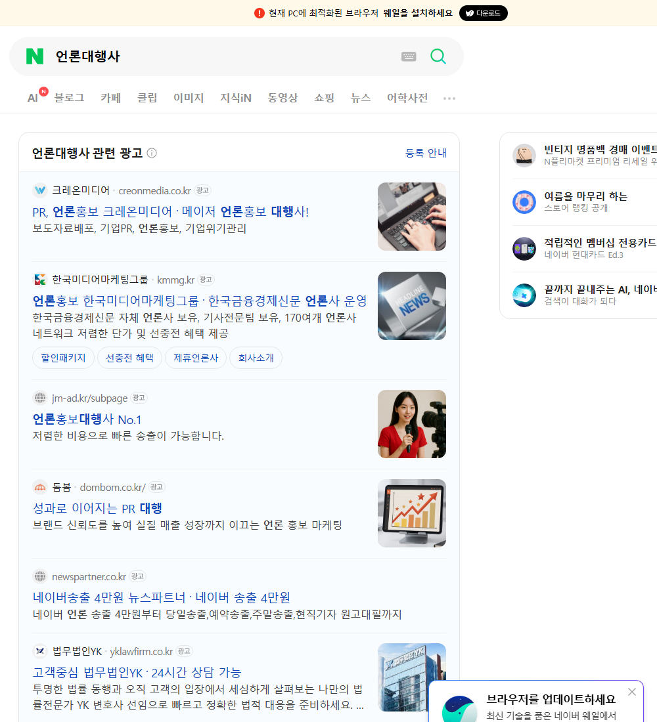Viewport: 657px width, 722px height.
Task: Switch to the 동영상 tab
Action: [x=283, y=98]
